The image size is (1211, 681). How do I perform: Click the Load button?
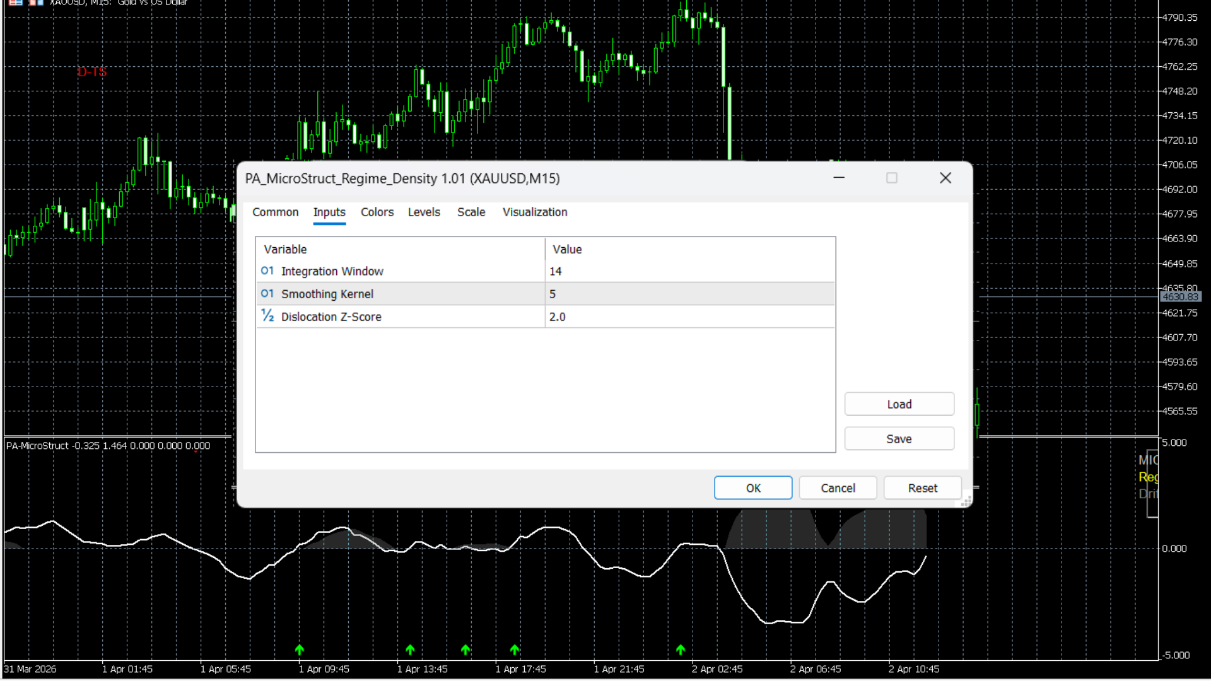point(899,404)
